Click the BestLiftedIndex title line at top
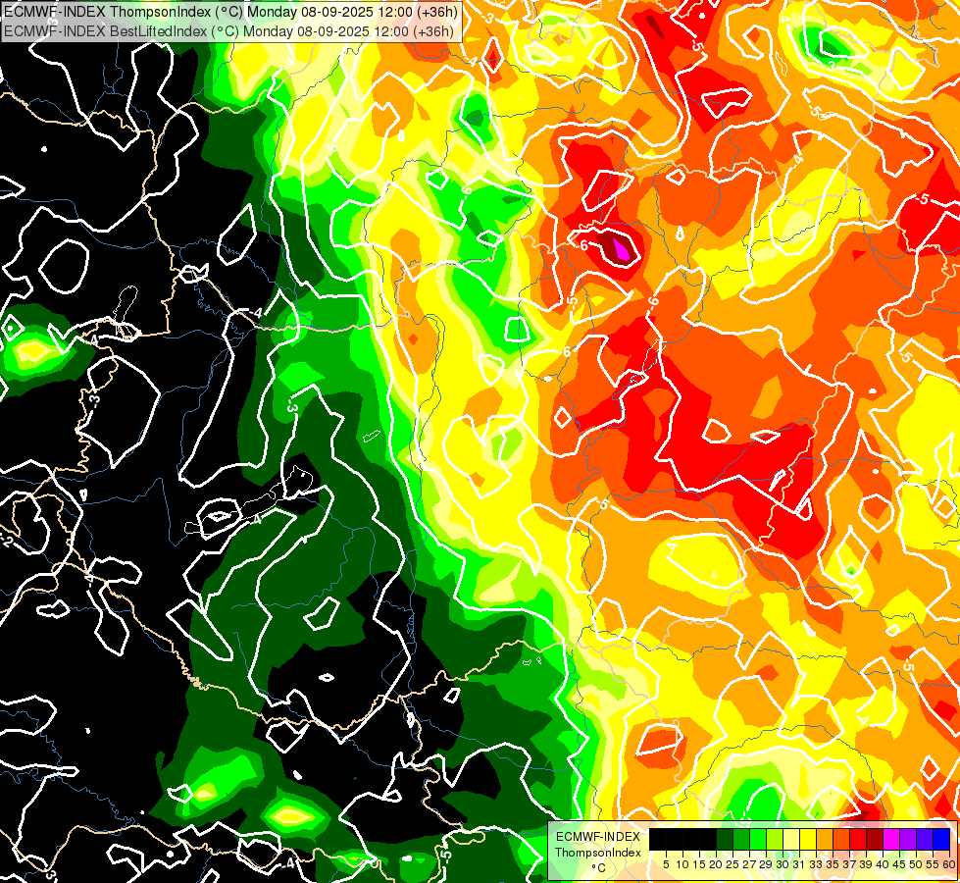The width and height of the screenshot is (960, 883). [229, 31]
